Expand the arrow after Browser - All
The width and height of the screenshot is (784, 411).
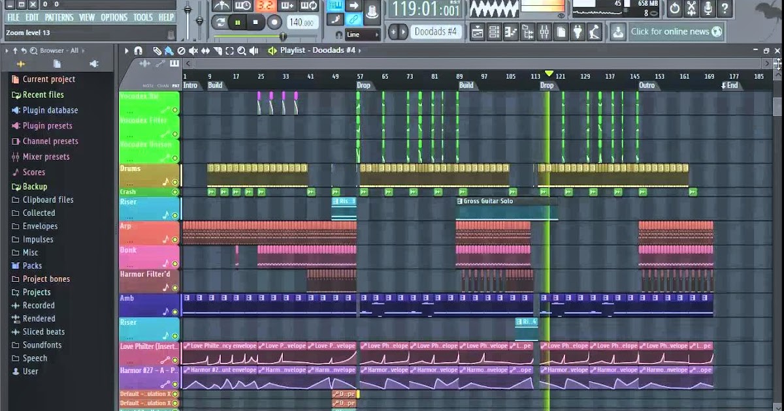point(83,50)
